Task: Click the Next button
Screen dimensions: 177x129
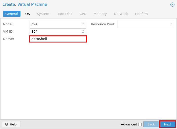Action: (x=167, y=124)
